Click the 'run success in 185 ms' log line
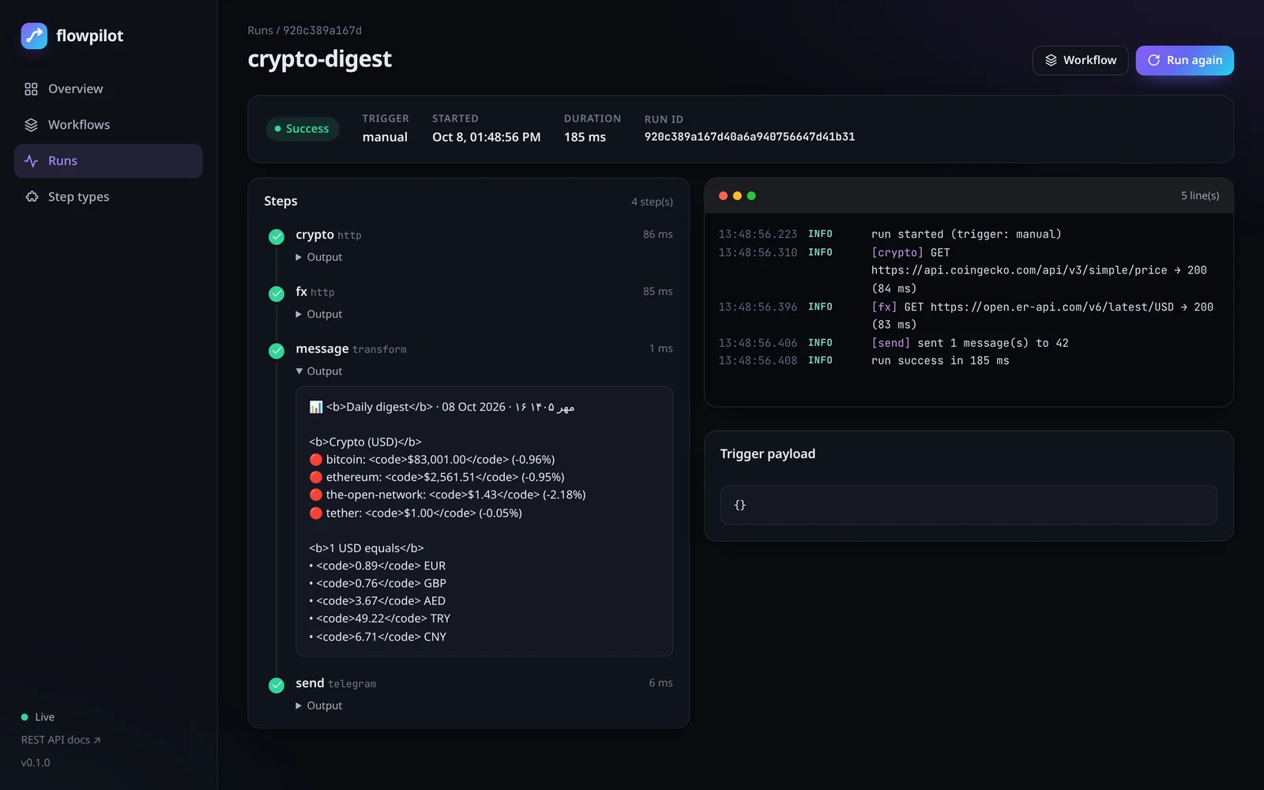Image resolution: width=1264 pixels, height=790 pixels. [940, 361]
